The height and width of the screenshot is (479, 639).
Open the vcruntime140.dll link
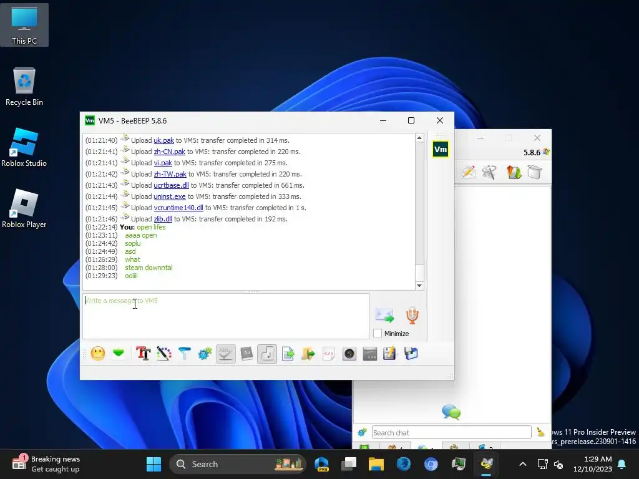178,207
